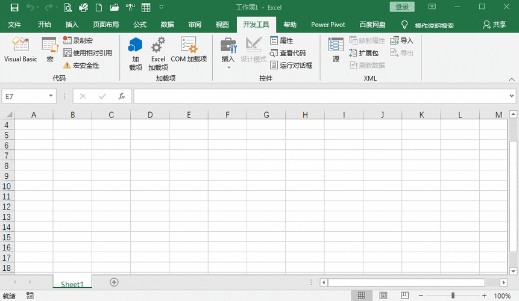
Task: Open the 文件 File tab
Action: tap(14, 25)
